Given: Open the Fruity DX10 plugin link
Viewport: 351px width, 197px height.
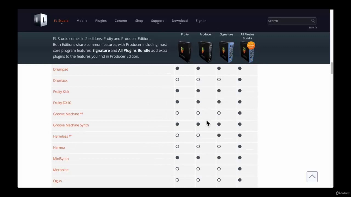Looking at the screenshot, I should (x=62, y=103).
